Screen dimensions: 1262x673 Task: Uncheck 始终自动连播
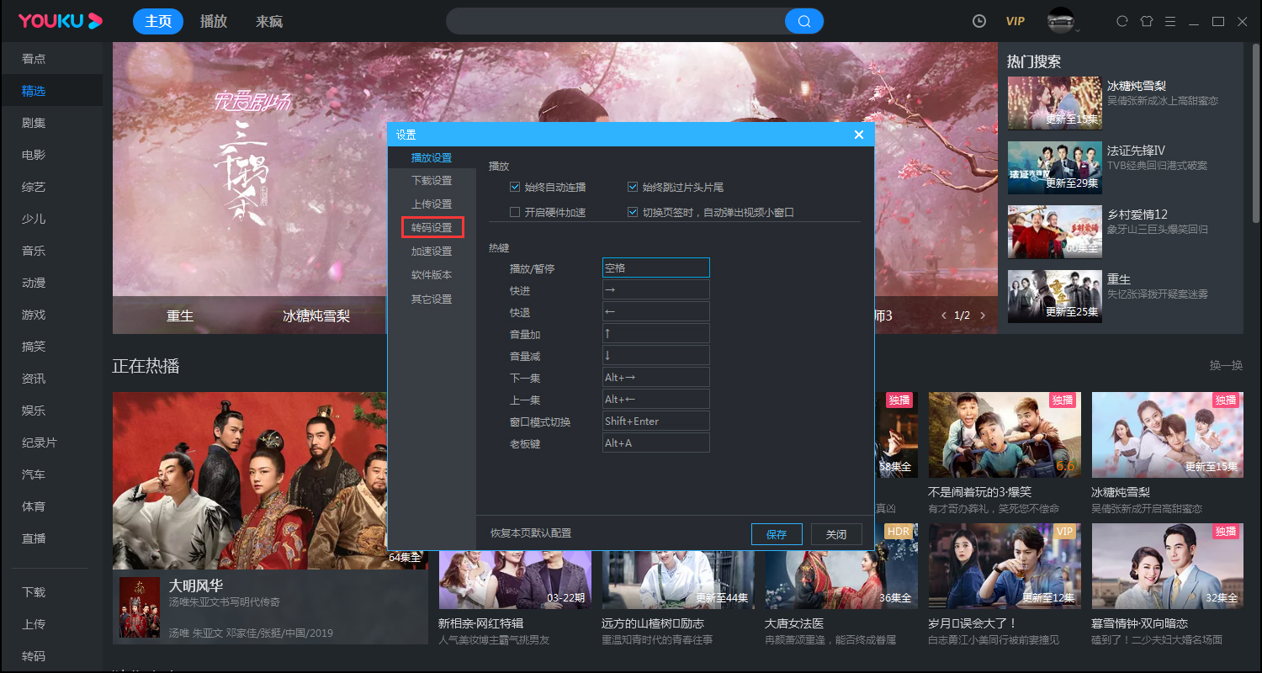tap(513, 187)
